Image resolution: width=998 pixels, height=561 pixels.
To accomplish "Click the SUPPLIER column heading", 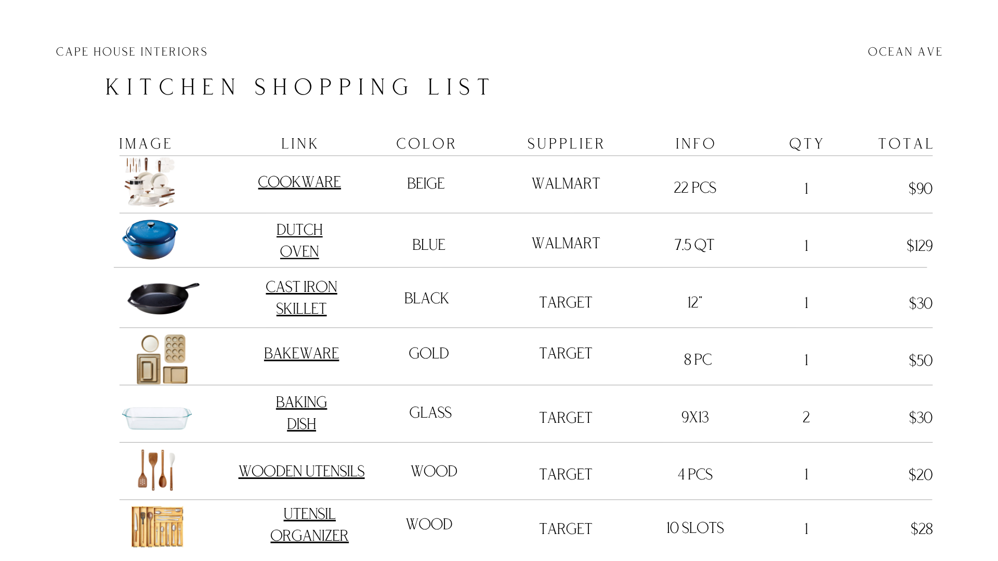I will 566,144.
